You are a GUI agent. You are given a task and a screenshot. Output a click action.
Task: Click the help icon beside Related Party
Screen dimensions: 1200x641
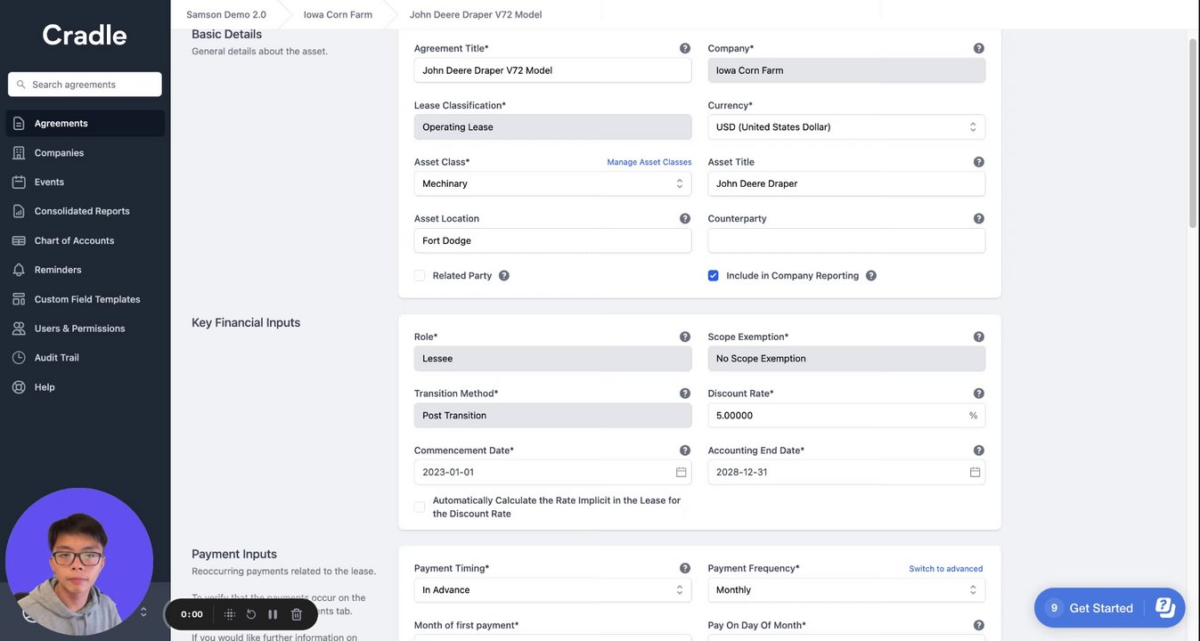tap(504, 276)
